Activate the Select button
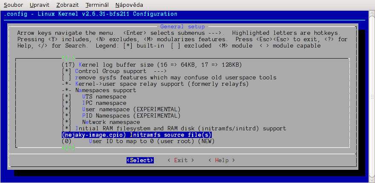 [x=140, y=160]
